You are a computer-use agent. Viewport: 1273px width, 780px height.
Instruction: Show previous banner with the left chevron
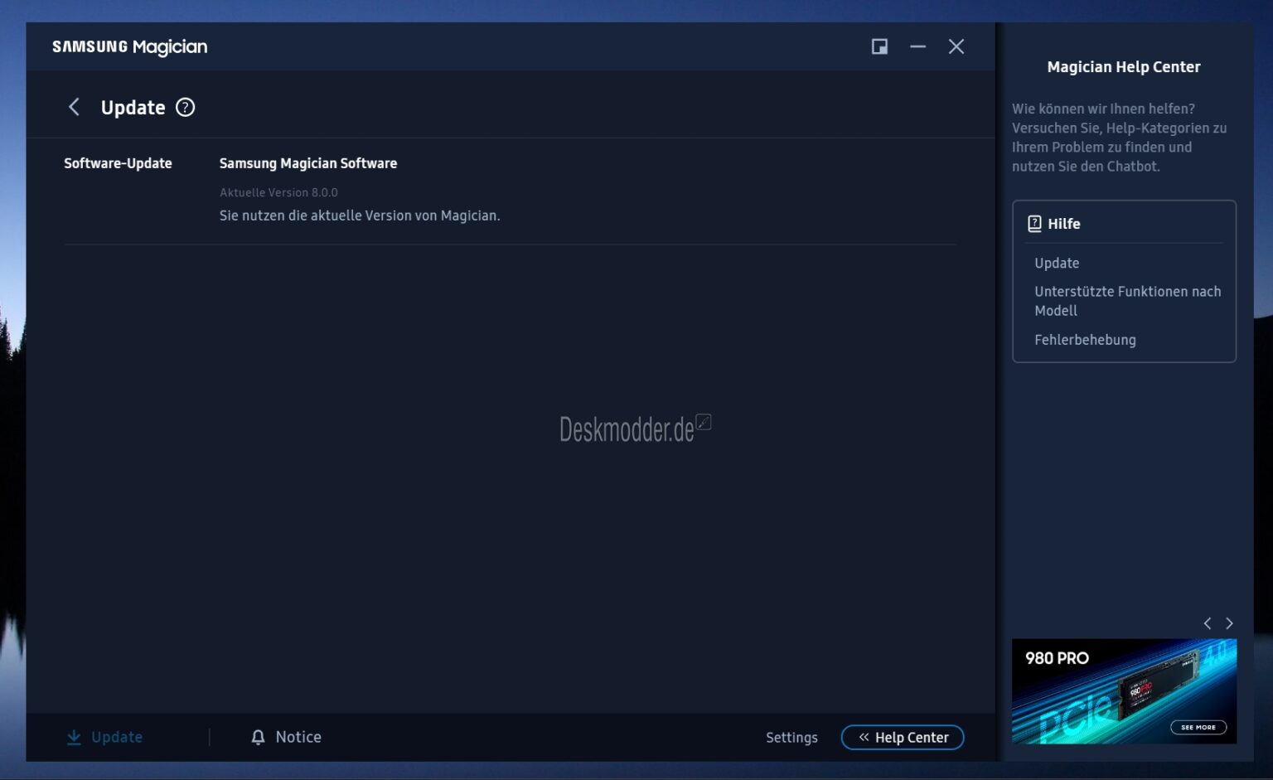coord(1207,623)
